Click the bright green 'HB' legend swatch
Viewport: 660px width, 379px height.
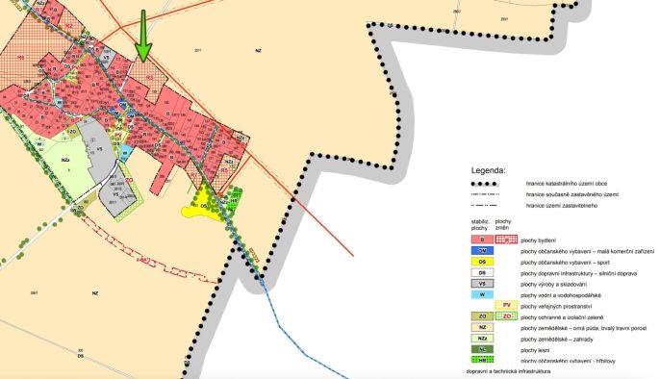click(x=482, y=360)
